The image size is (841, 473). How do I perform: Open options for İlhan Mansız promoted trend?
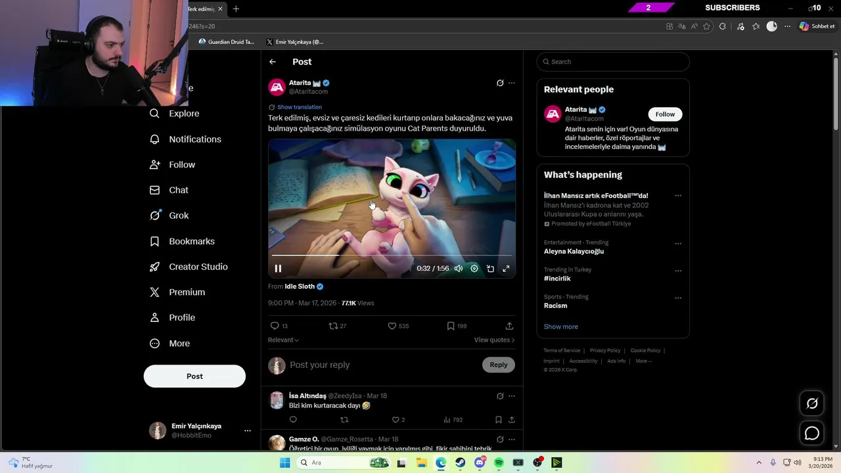tap(678, 196)
